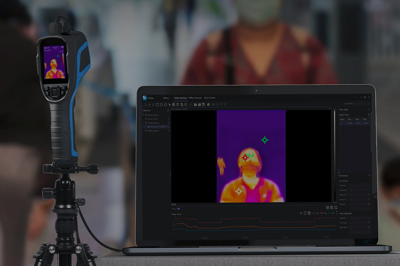Click the open folder toolbar icon
Screen dimensions: 400x266
click(x=195, y=105)
